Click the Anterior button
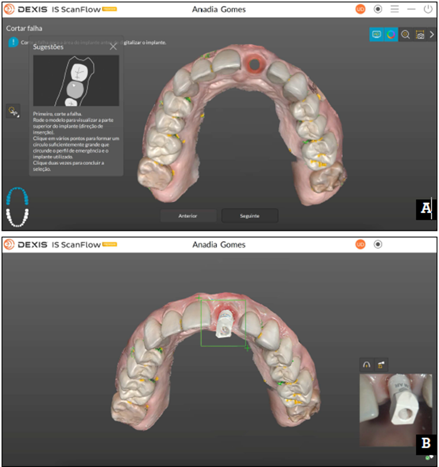Viewport: 439px width, 467px height. pyautogui.click(x=188, y=216)
